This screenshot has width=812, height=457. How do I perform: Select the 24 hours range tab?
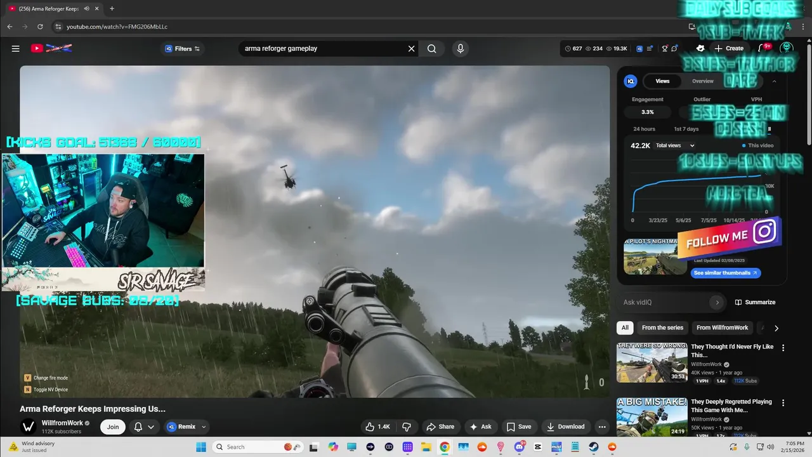pos(644,129)
